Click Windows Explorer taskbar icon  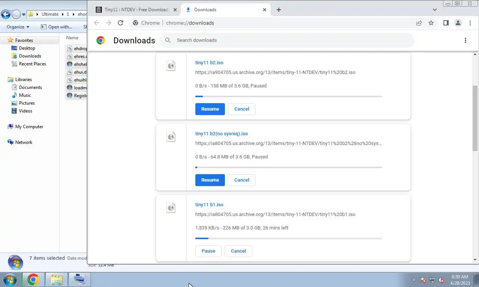pyautogui.click(x=57, y=280)
